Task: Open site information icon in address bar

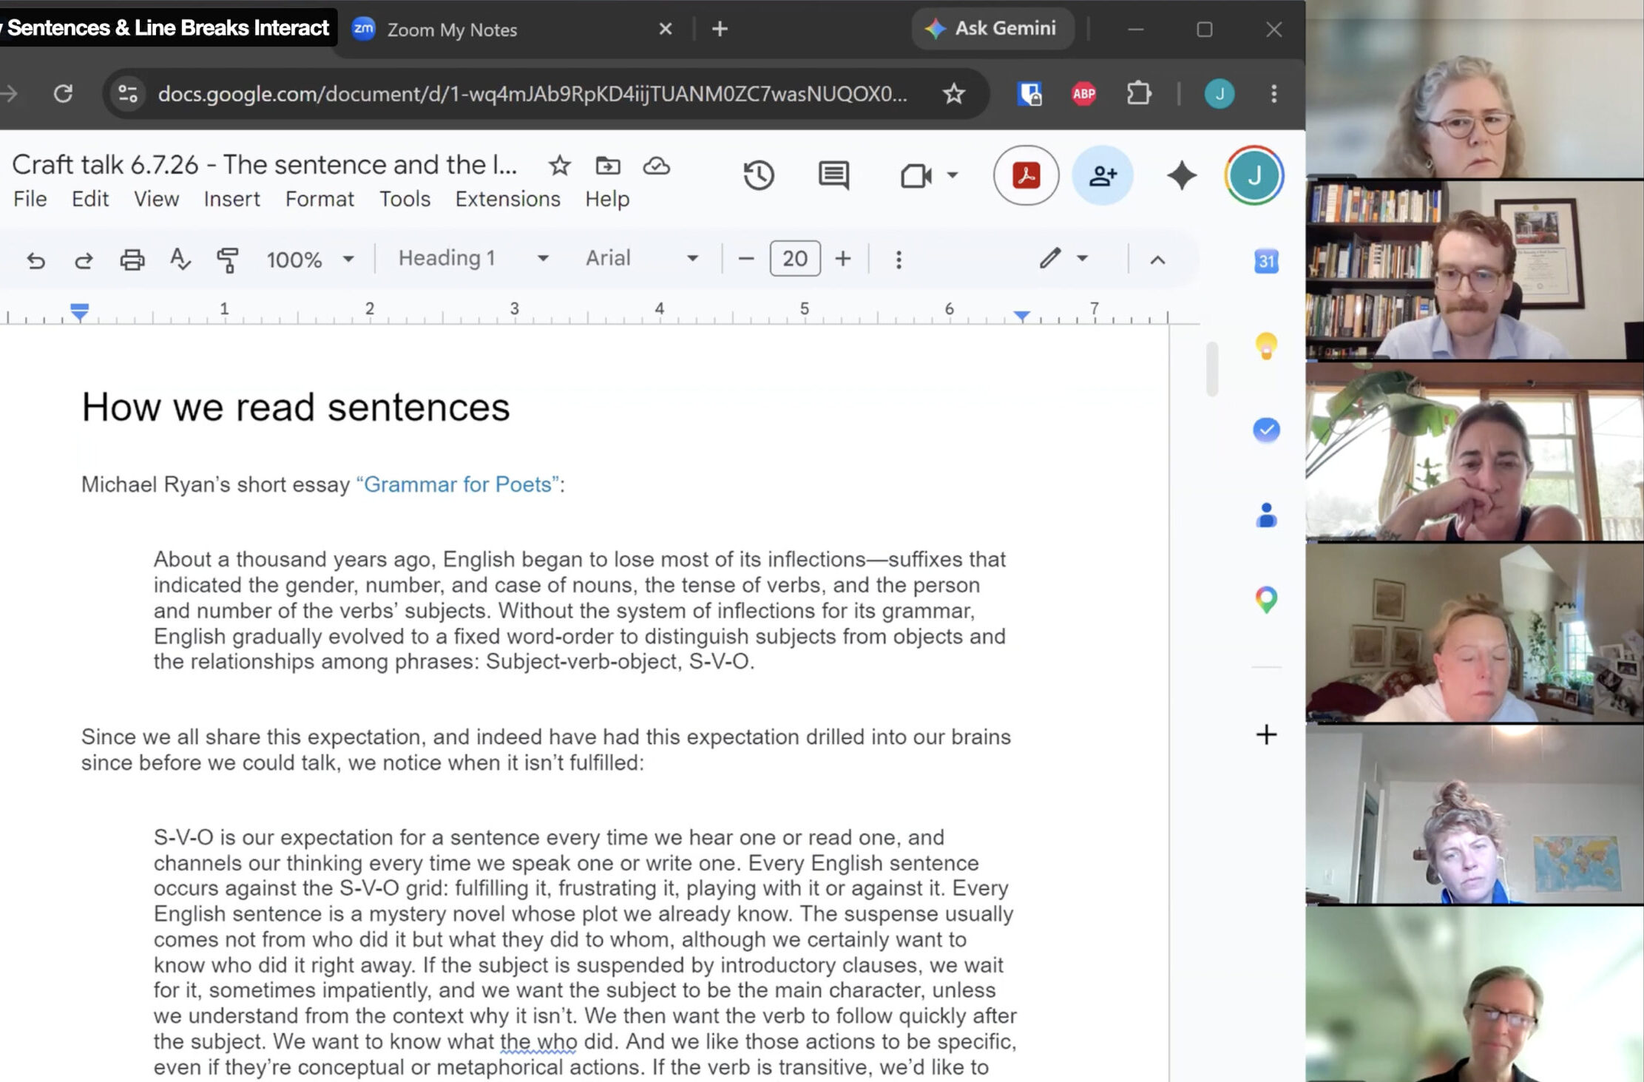Action: click(x=128, y=94)
